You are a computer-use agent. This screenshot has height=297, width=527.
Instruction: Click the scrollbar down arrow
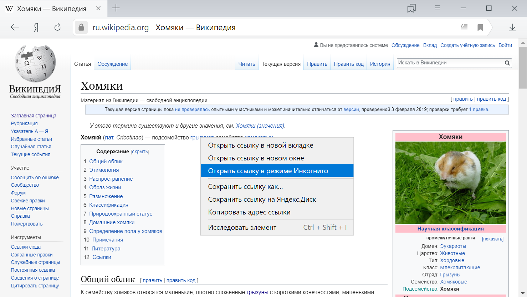pyautogui.click(x=523, y=293)
